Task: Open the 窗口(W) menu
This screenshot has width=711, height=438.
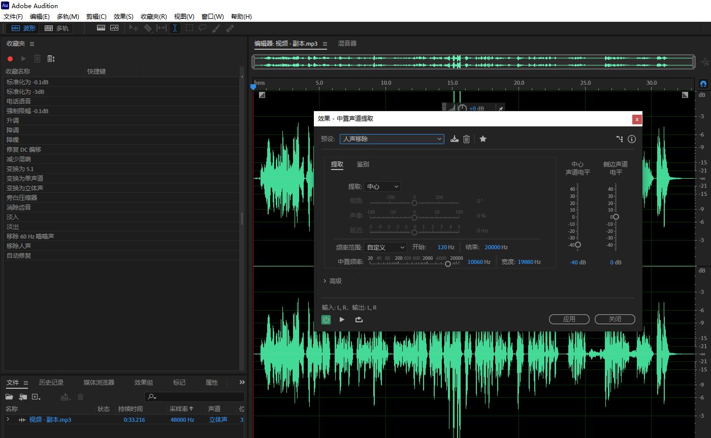Action: coord(212,17)
